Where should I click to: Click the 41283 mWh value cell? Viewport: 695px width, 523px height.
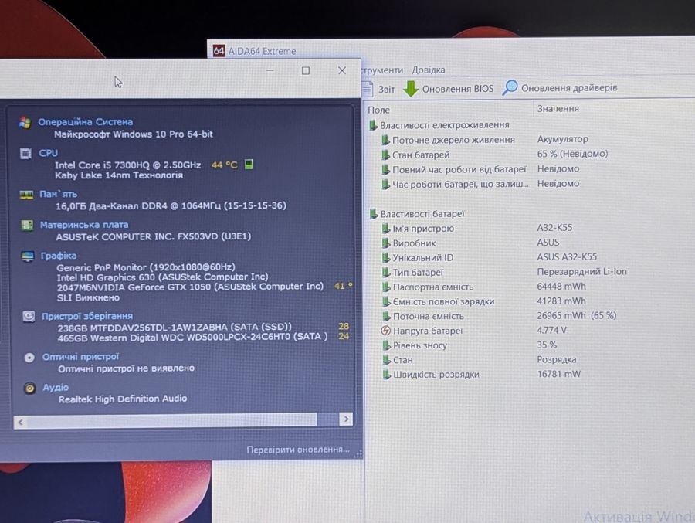[x=561, y=301]
